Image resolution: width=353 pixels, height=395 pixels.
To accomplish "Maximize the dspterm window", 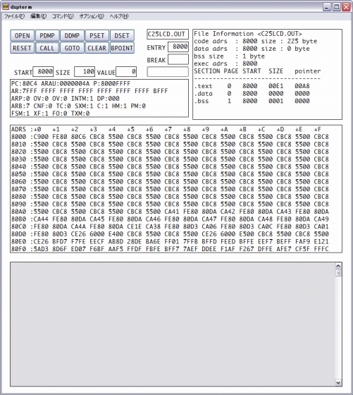I will click(x=336, y=7).
